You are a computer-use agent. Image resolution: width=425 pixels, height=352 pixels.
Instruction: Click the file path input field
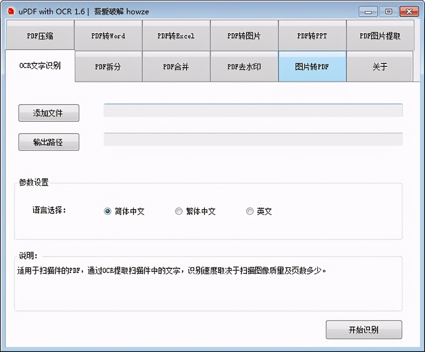[253, 110]
